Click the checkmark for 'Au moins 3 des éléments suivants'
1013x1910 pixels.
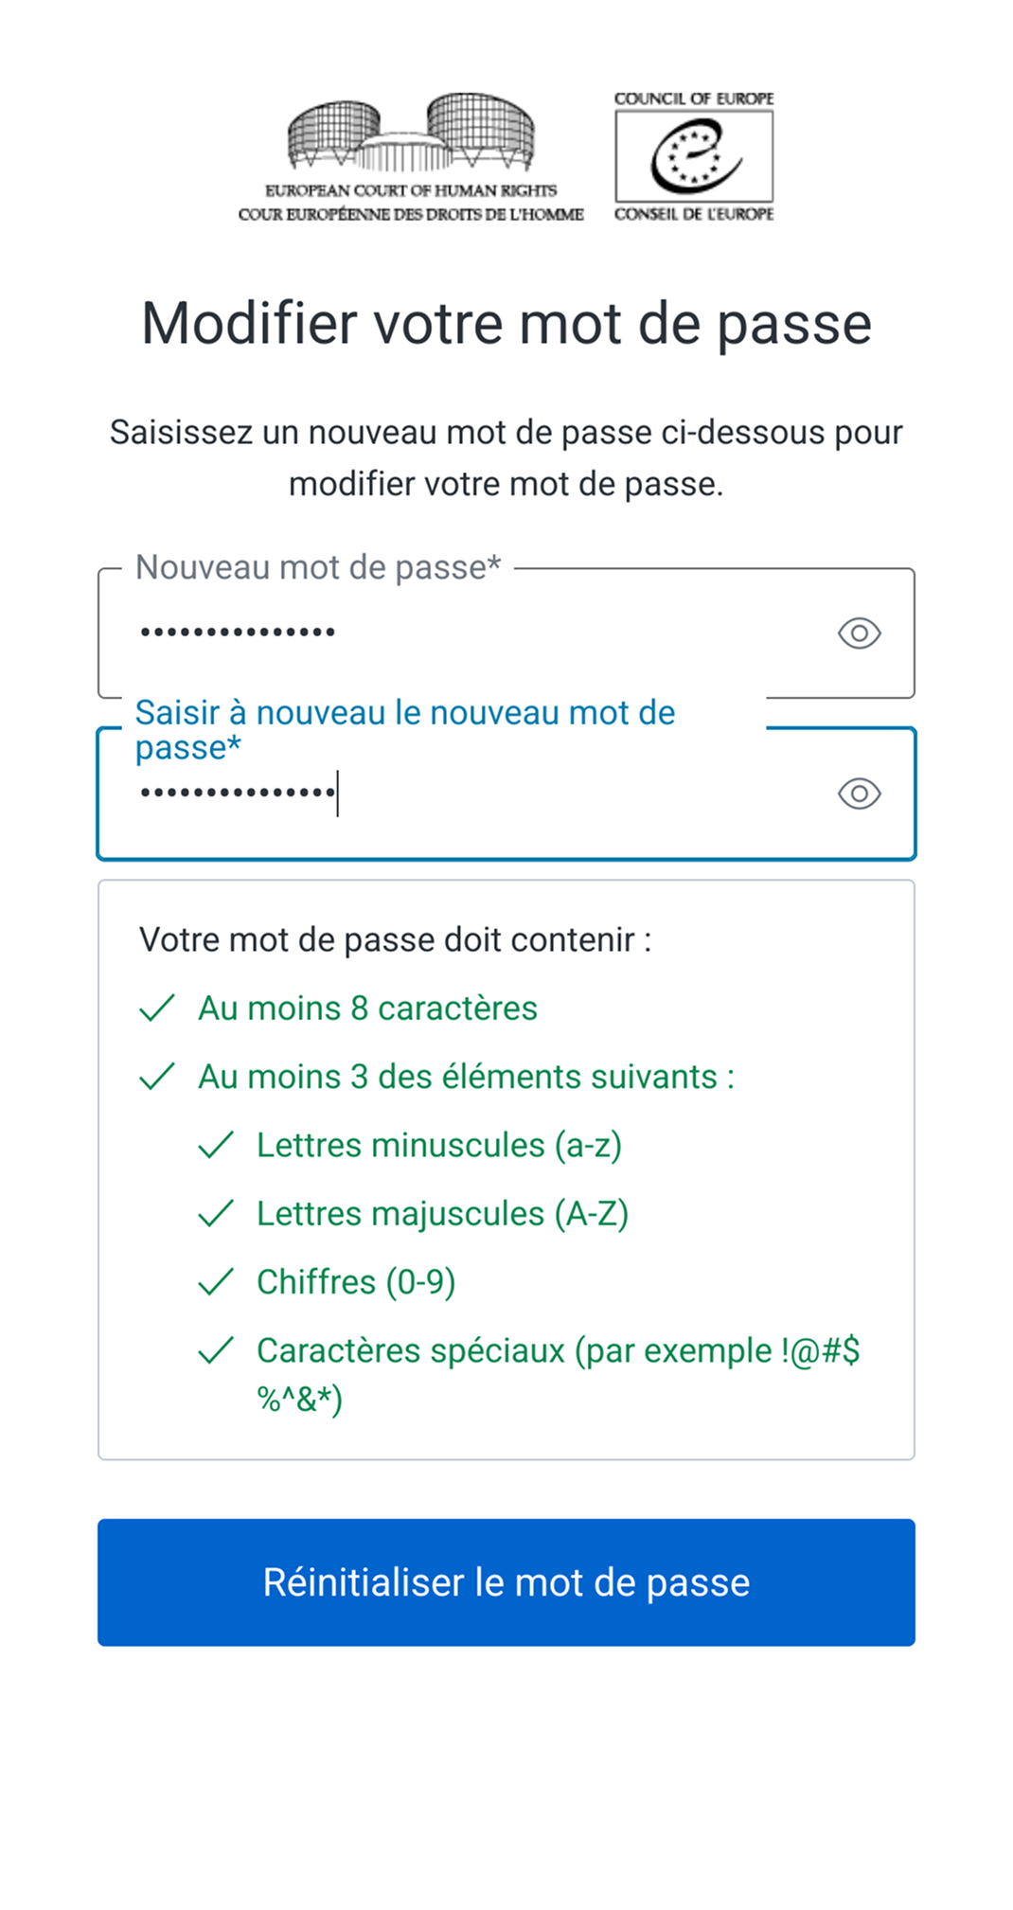pyautogui.click(x=158, y=1078)
